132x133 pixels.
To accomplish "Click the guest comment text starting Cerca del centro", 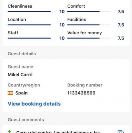I will 58,132.
